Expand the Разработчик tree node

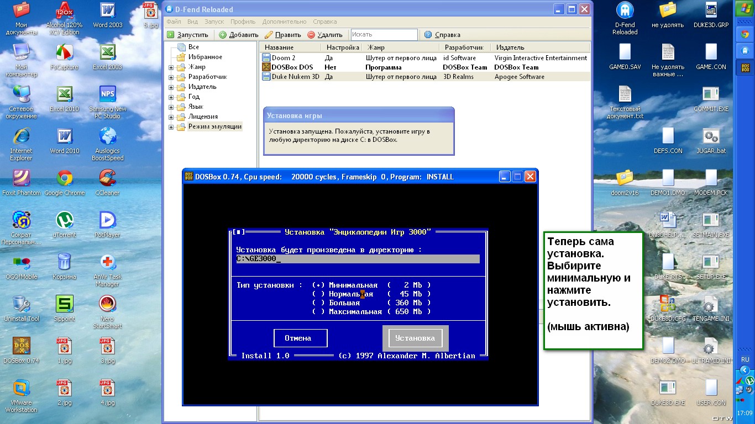coord(171,77)
